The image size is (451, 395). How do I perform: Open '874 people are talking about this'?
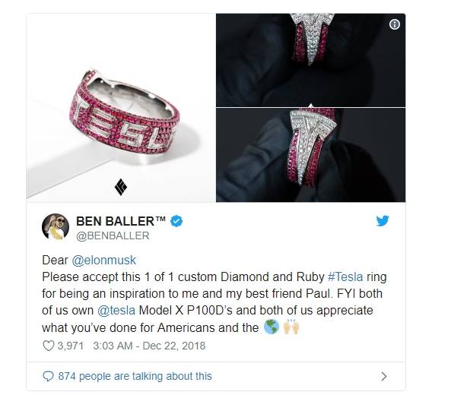pyautogui.click(x=135, y=376)
